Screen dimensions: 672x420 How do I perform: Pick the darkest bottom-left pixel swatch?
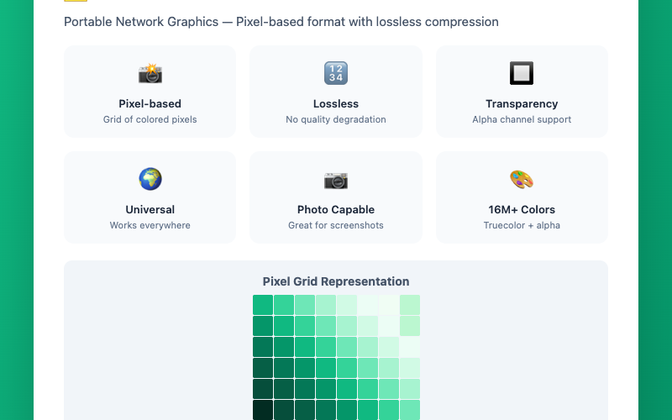263,410
